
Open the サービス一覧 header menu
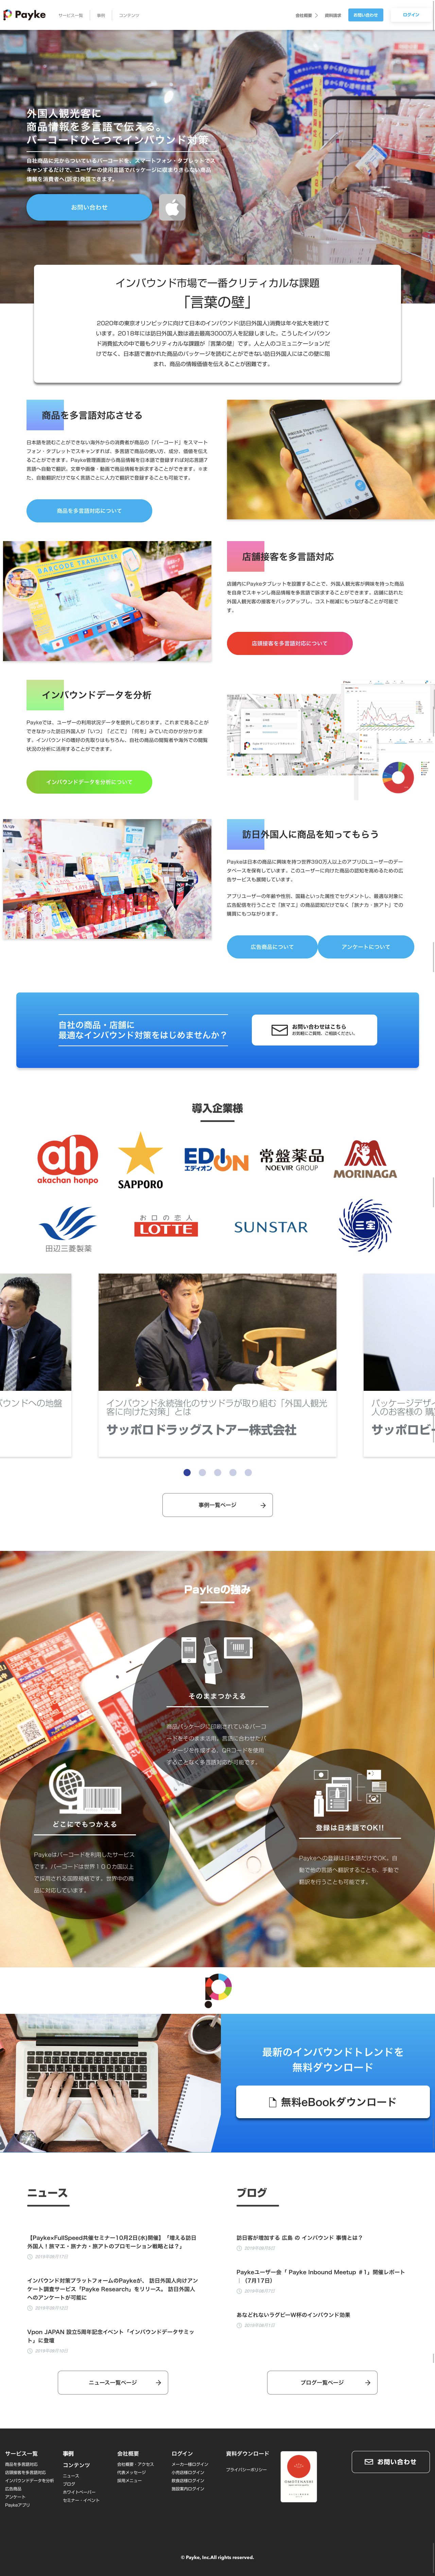71,15
